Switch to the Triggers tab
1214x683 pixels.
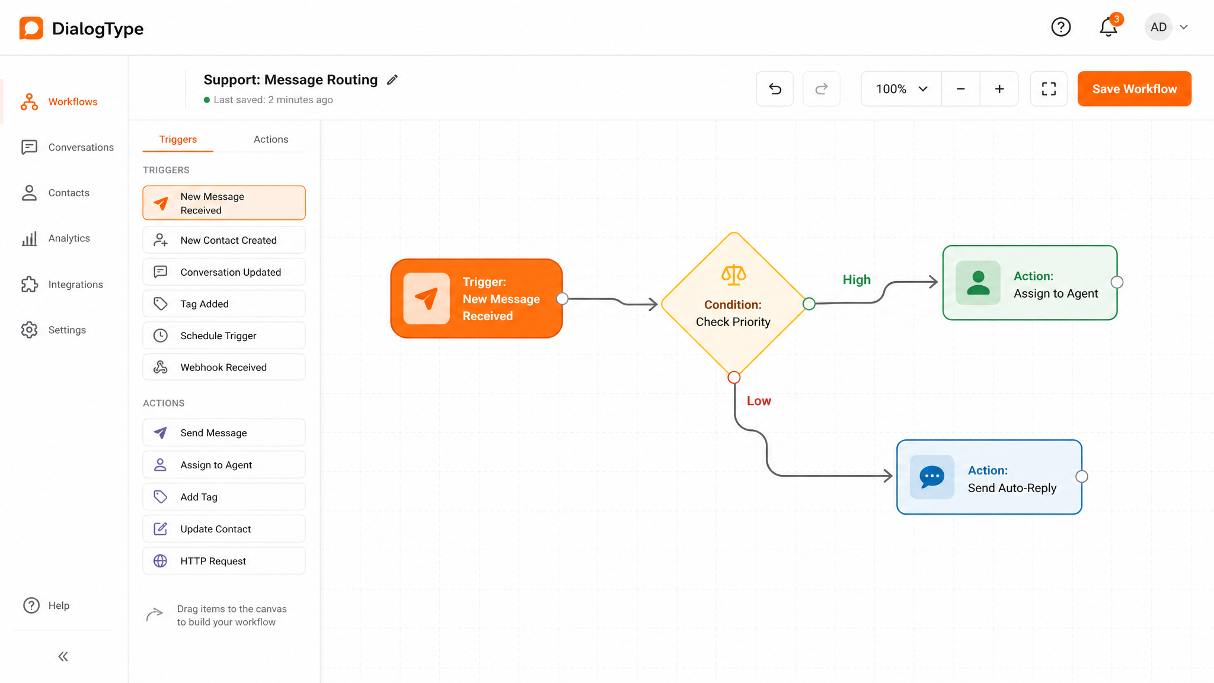(178, 139)
